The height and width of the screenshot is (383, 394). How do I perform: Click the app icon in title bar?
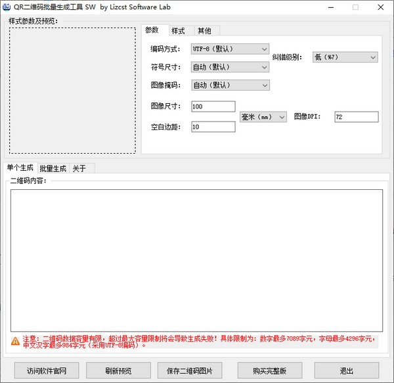pyautogui.click(x=7, y=7)
